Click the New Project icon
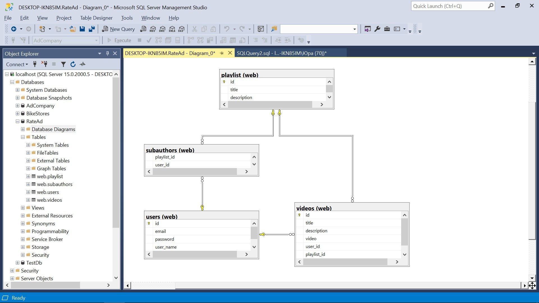This screenshot has height=303, width=539. click(42, 29)
